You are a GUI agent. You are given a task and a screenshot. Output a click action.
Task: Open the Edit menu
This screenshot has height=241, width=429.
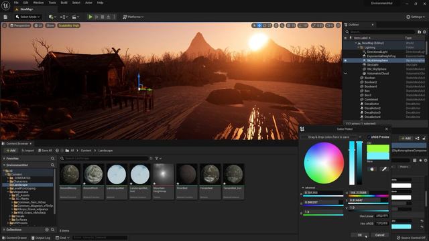coord(25,3)
